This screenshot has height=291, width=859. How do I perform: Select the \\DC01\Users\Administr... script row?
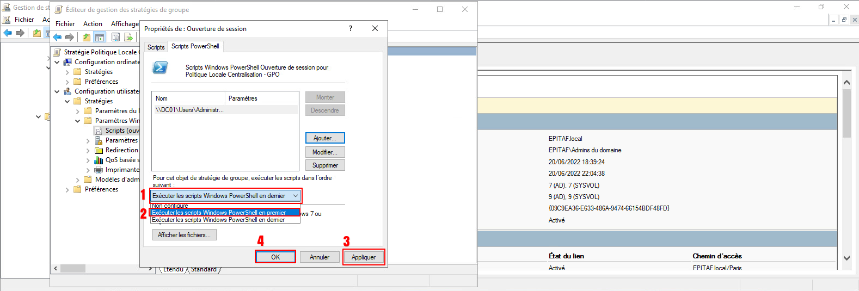189,110
